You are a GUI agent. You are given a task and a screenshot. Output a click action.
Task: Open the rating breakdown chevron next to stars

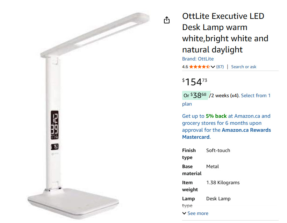click(213, 67)
